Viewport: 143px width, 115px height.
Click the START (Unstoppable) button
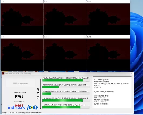coord(20,83)
